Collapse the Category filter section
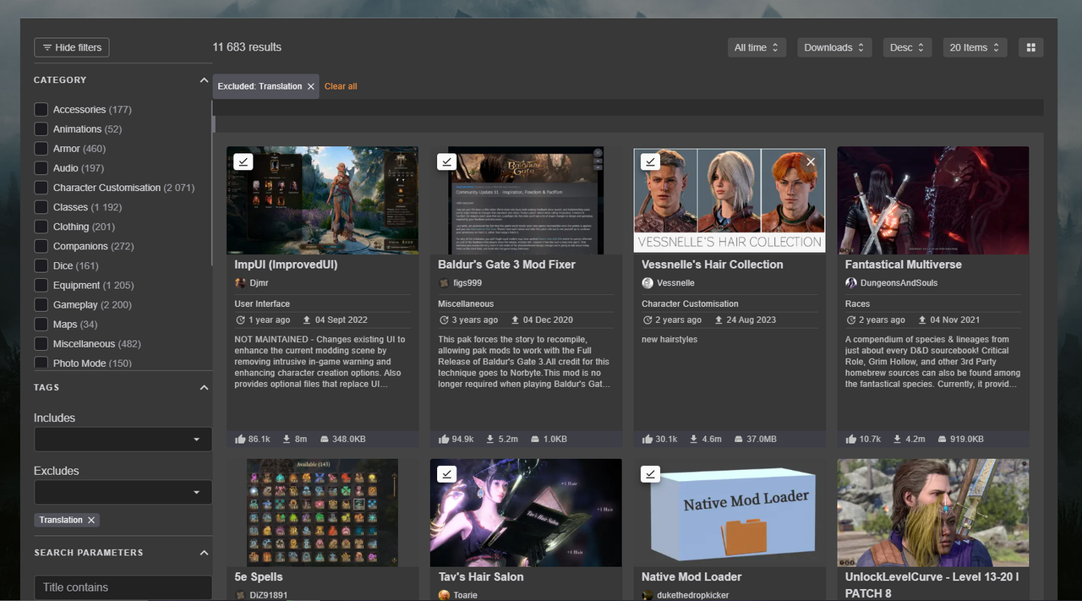The image size is (1082, 601). tap(204, 80)
